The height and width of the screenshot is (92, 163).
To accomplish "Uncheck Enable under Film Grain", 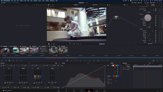I will coord(147,27).
